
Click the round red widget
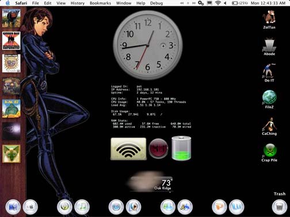(x=158, y=149)
